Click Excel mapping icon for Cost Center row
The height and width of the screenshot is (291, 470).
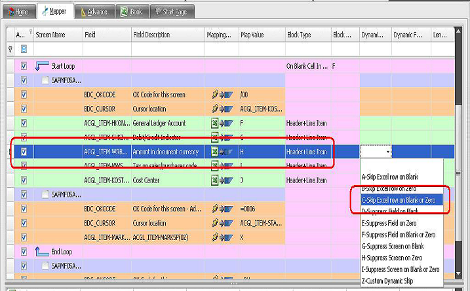point(222,180)
